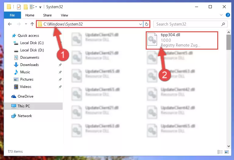This screenshot has width=234, height=160.
Task: Expand the address bar history dropdown
Action: [140, 24]
